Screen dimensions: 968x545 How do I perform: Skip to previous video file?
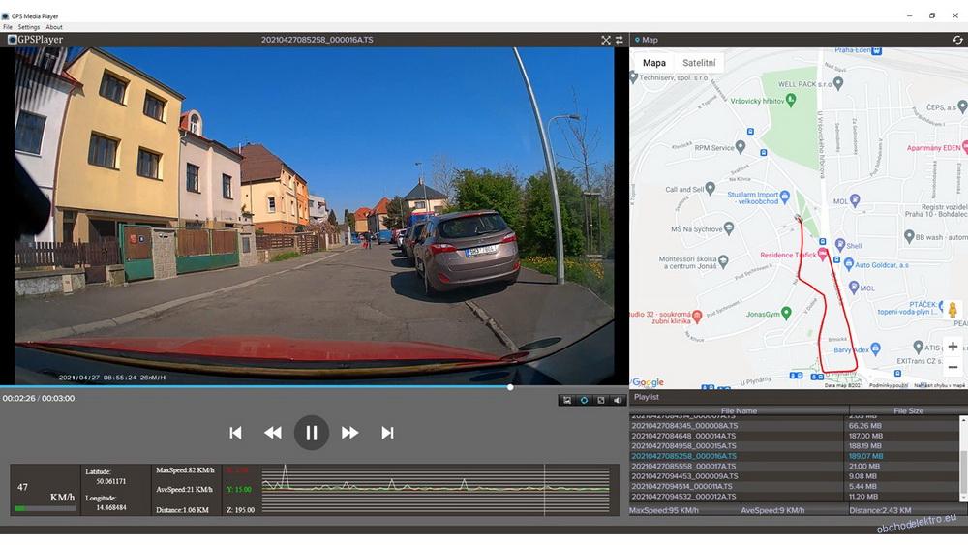click(235, 434)
